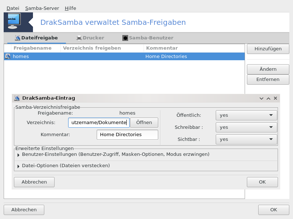This screenshot has width=293, height=219.
Task: Focus the Verzeichnis input field
Action: 99,123
